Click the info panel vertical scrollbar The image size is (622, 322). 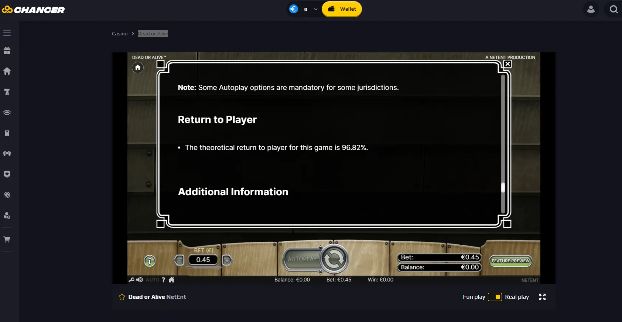coord(503,144)
